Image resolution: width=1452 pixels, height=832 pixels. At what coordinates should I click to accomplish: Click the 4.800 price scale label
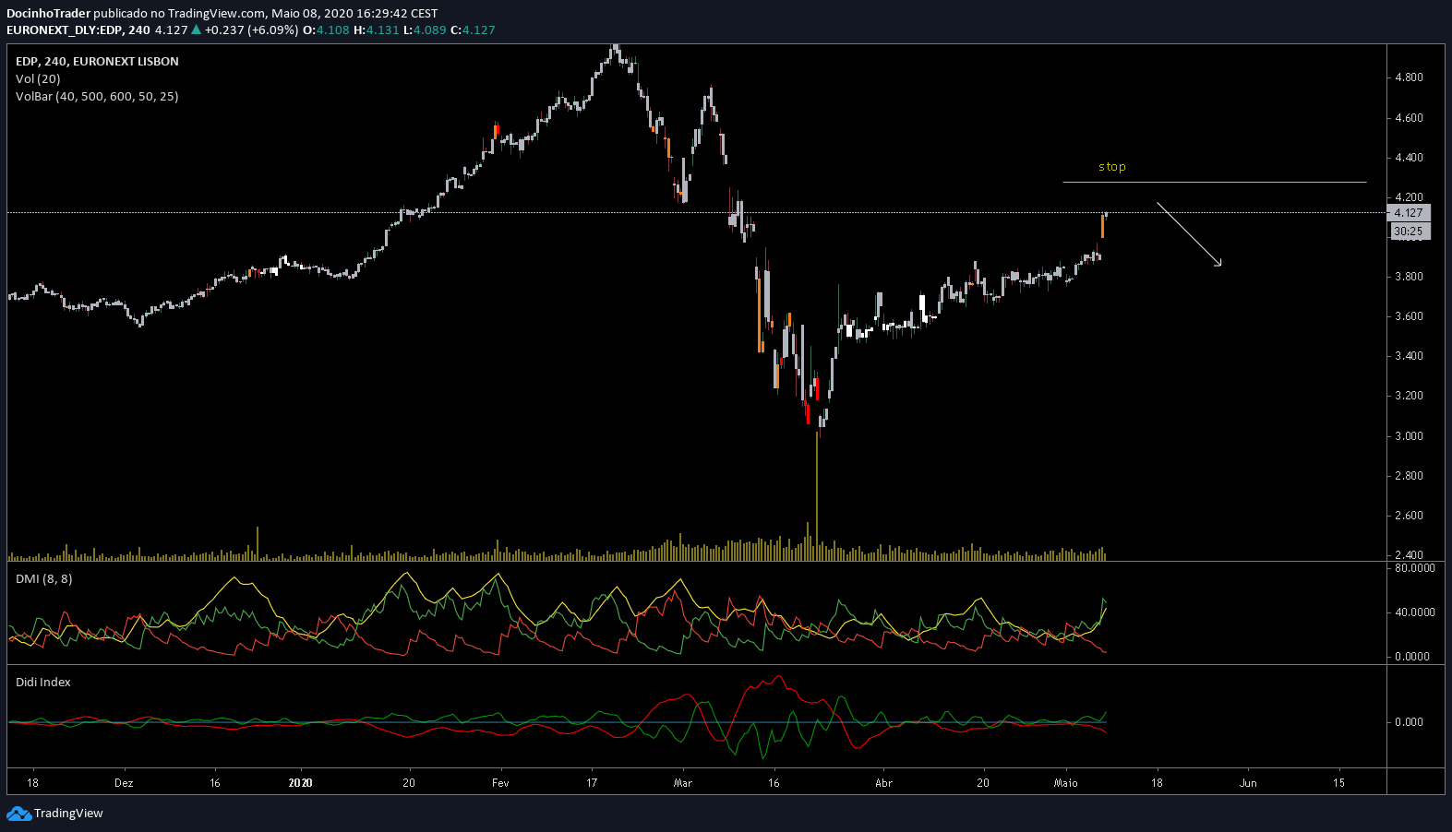pos(1410,77)
